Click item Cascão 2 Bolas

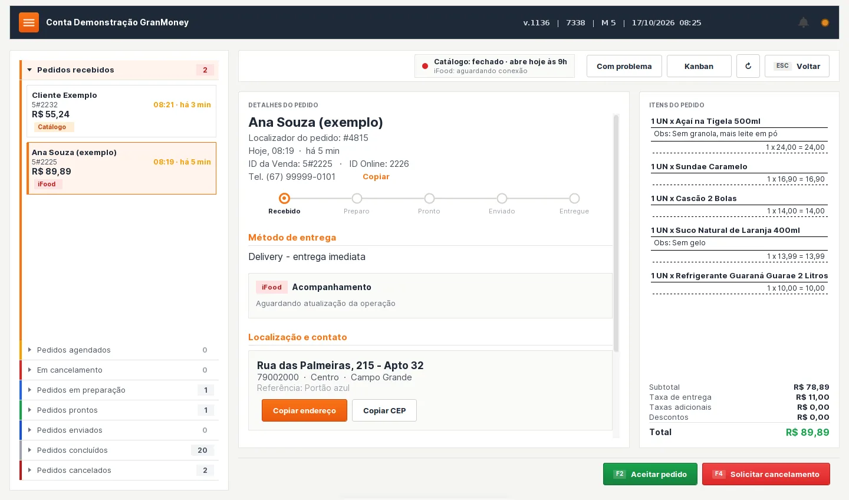(x=694, y=198)
